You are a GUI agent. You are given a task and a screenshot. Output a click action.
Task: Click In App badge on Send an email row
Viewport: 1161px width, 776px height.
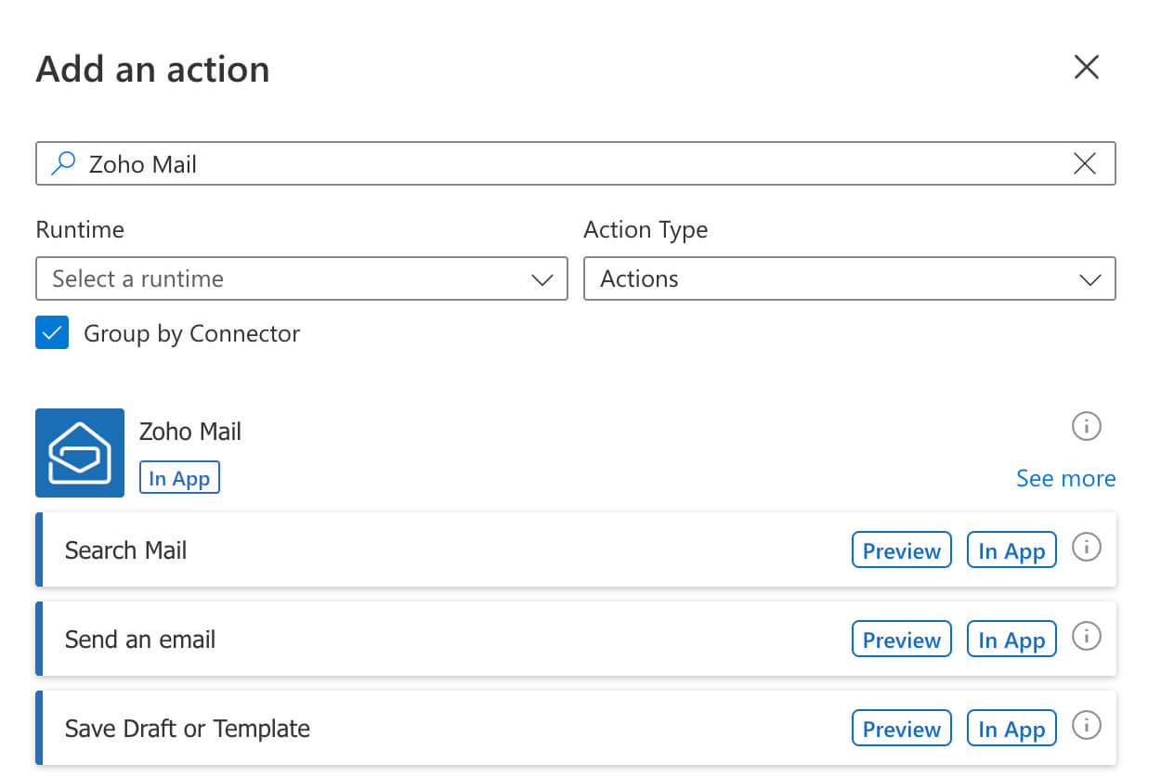1011,640
